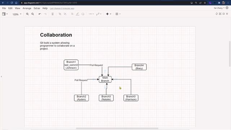Click the browser home icon
231x130 pixels.
click(16, 3)
